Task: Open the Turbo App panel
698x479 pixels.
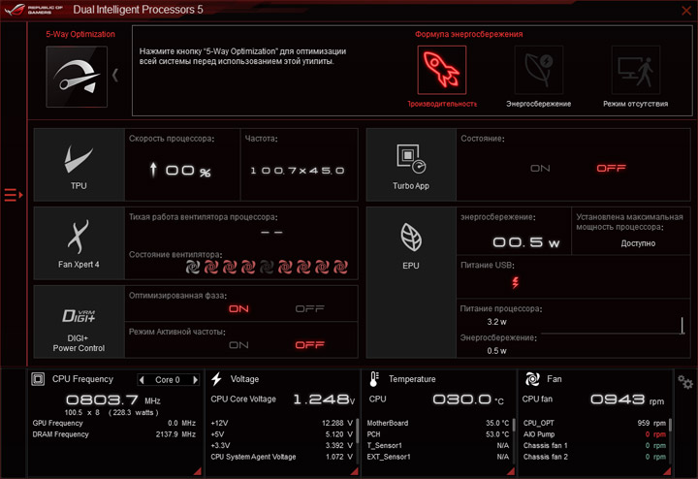Action: pyautogui.click(x=411, y=165)
